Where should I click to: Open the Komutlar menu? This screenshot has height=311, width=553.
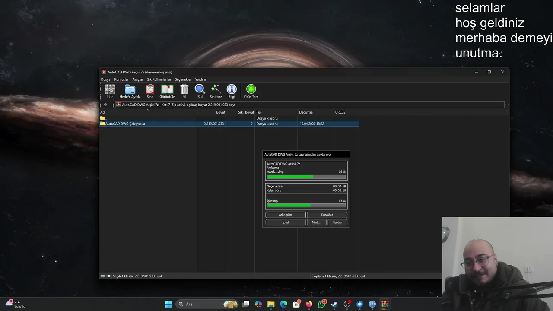(121, 79)
